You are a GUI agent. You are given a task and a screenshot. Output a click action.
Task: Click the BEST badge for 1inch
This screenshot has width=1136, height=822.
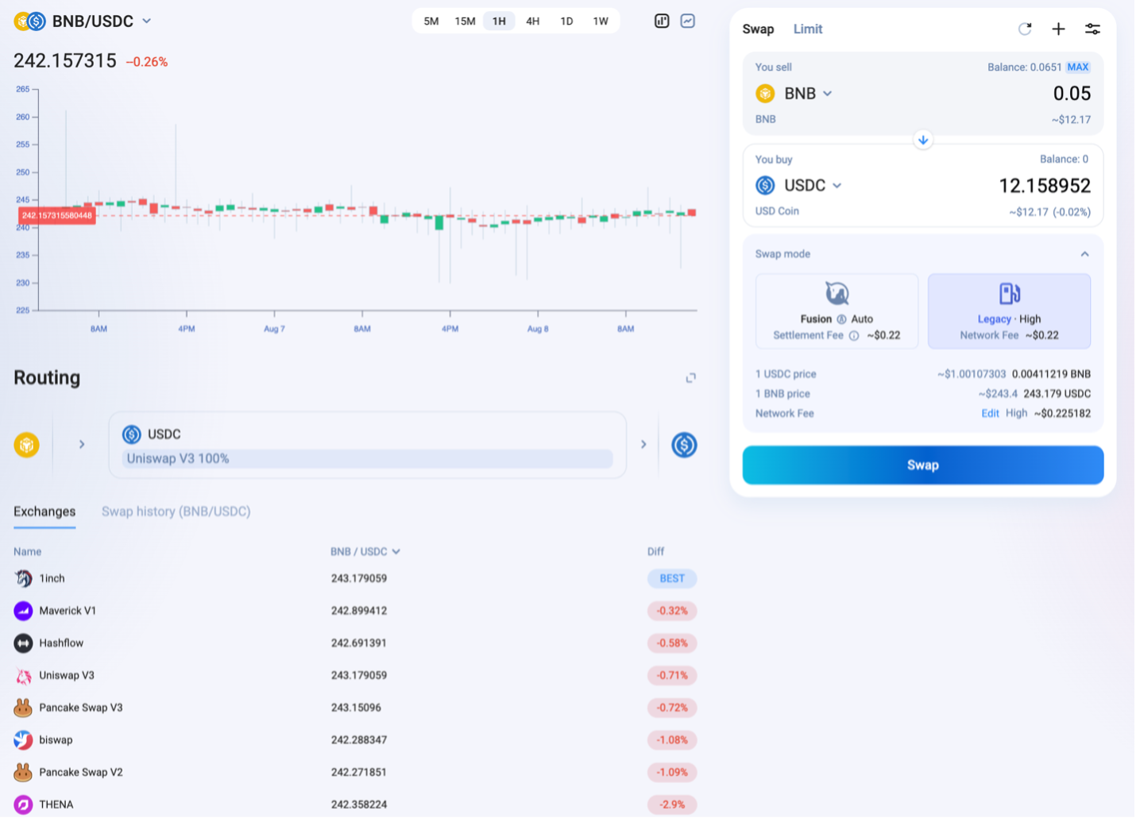coord(672,579)
